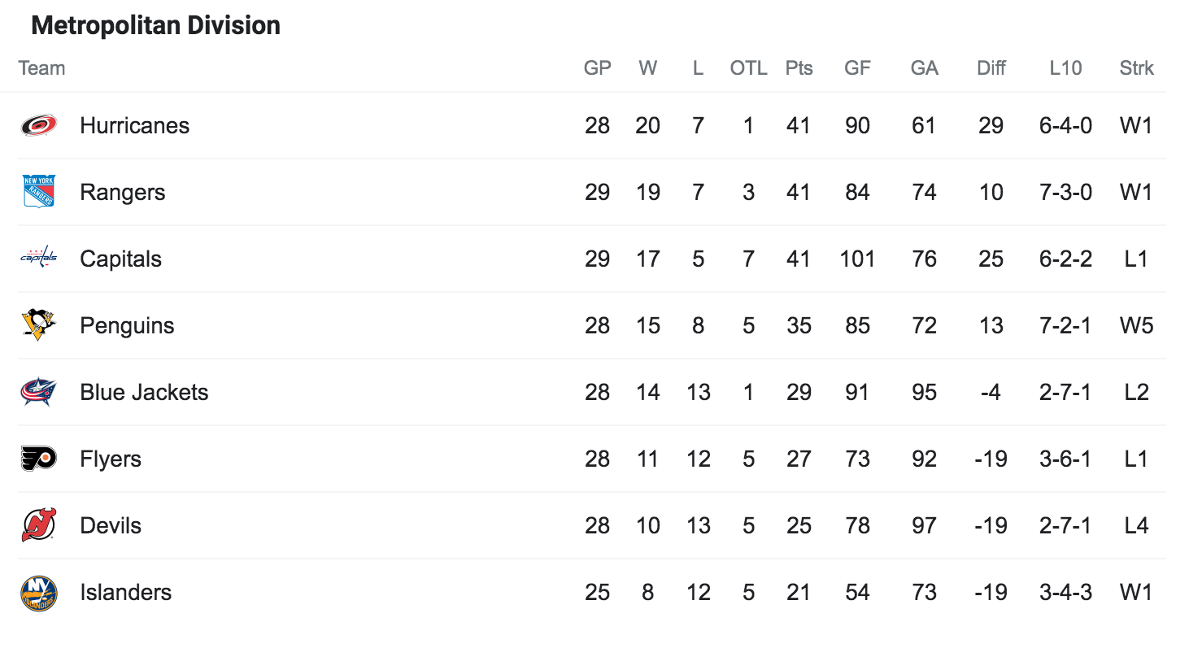Click the GP column header
The width and height of the screenshot is (1202, 657).
click(x=598, y=68)
